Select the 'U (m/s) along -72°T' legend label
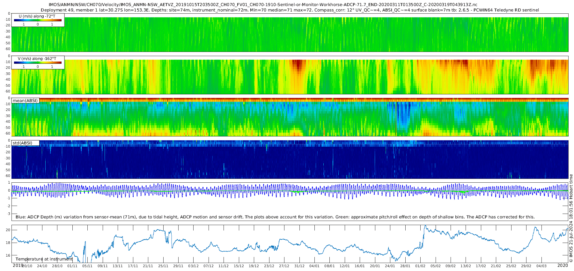 37,16
